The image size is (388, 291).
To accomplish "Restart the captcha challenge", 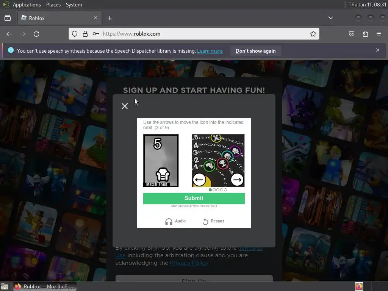I will coord(213,221).
